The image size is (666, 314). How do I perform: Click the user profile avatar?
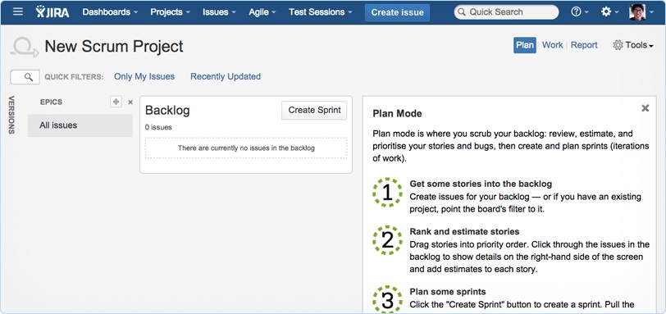pos(637,11)
